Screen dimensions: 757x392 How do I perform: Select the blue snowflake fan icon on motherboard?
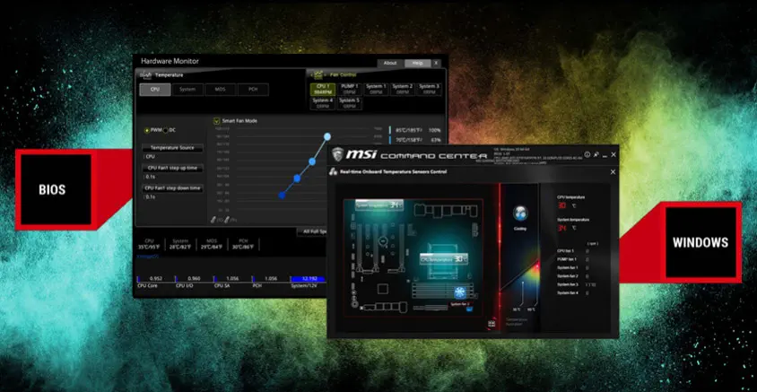[x=459, y=292]
